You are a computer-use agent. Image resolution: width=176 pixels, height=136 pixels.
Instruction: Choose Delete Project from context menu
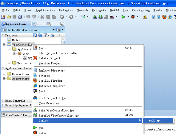tap(50, 58)
